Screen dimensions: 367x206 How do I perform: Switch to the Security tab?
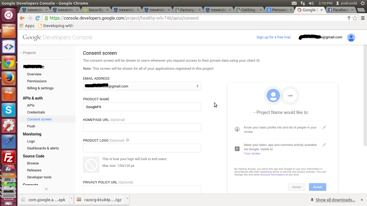tap(96, 10)
